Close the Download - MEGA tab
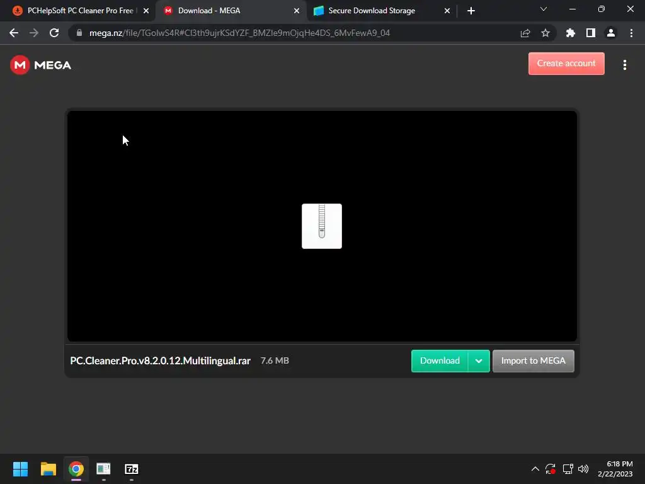 (x=296, y=11)
